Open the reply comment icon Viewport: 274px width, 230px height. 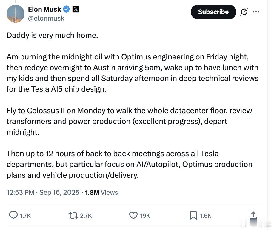[13, 215]
